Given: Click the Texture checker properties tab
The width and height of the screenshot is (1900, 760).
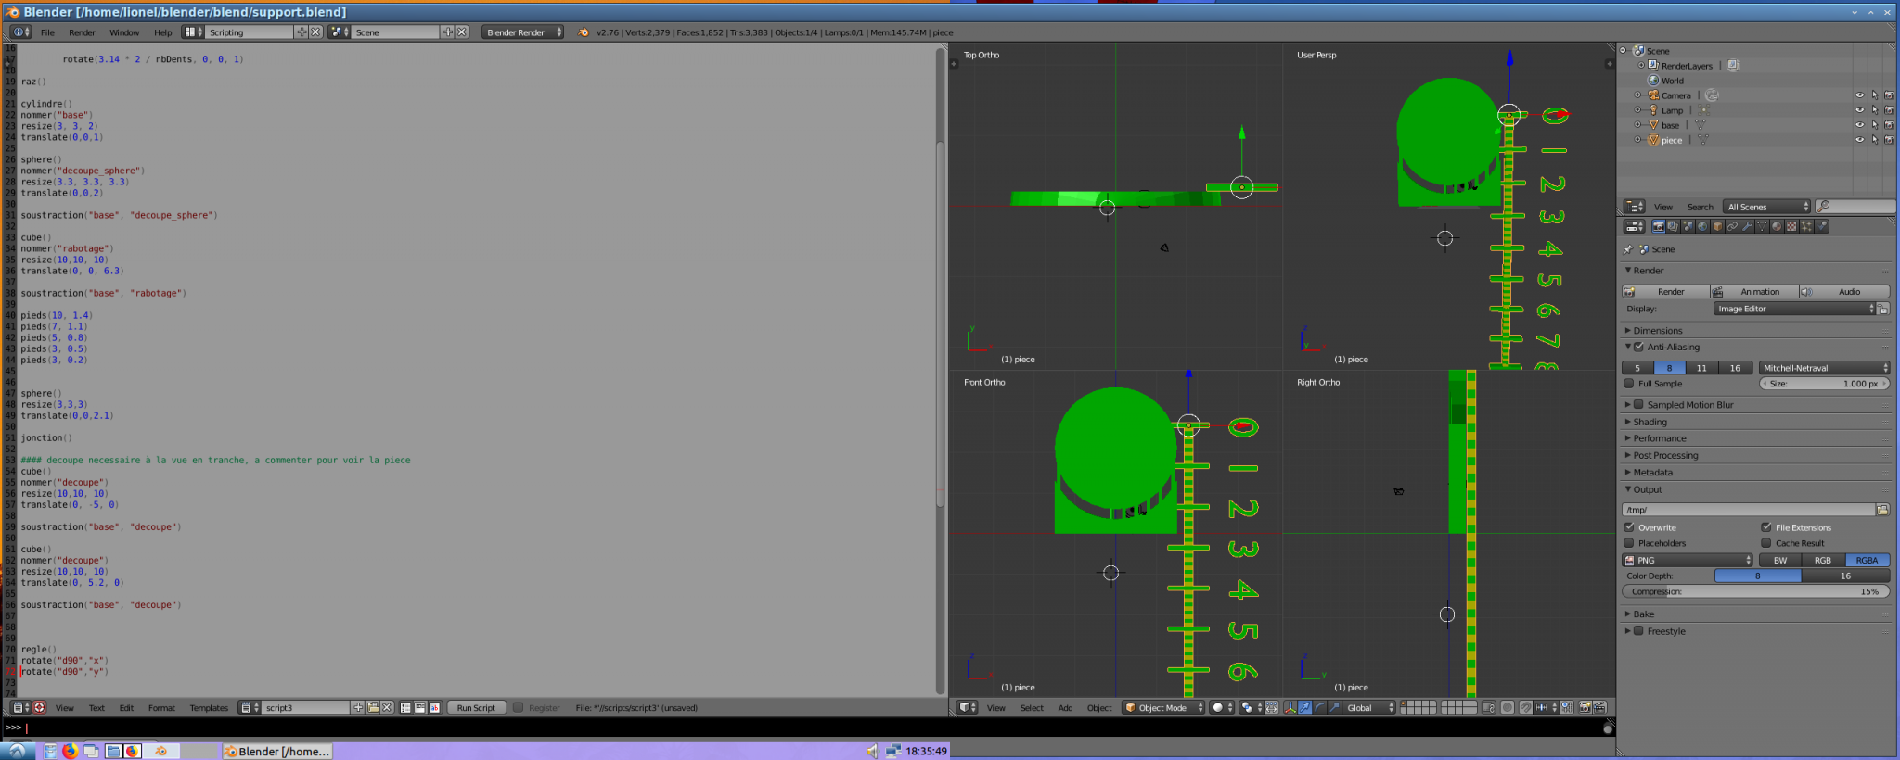Looking at the screenshot, I should [x=1791, y=226].
